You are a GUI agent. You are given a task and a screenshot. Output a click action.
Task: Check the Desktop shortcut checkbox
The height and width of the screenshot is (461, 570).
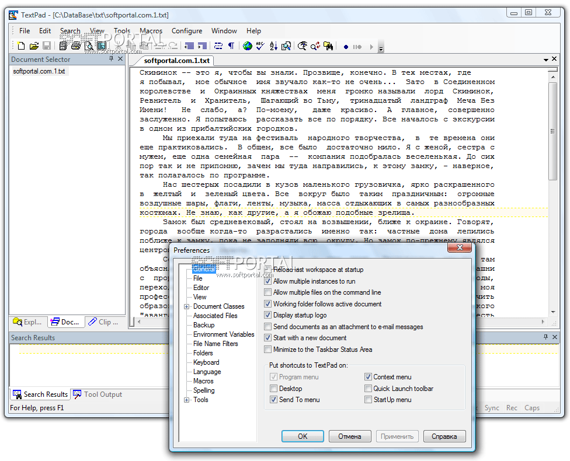click(x=274, y=389)
